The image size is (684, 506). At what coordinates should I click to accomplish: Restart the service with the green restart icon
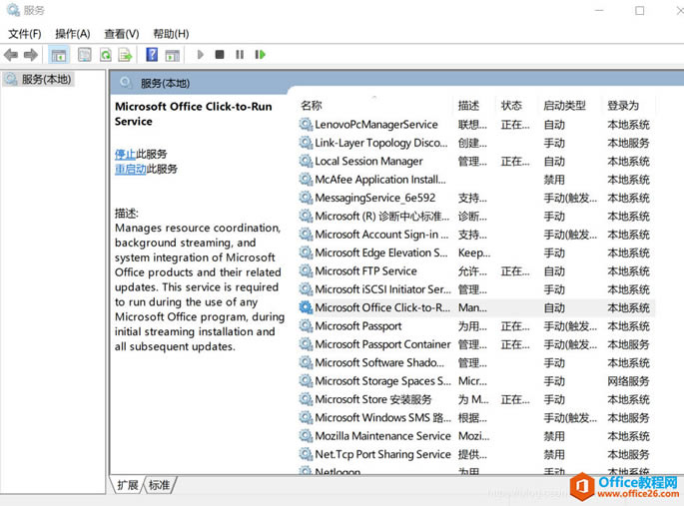pyautogui.click(x=261, y=55)
